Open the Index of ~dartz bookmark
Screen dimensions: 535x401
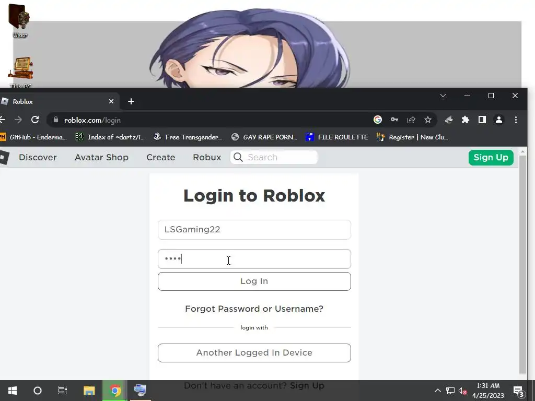(x=110, y=137)
